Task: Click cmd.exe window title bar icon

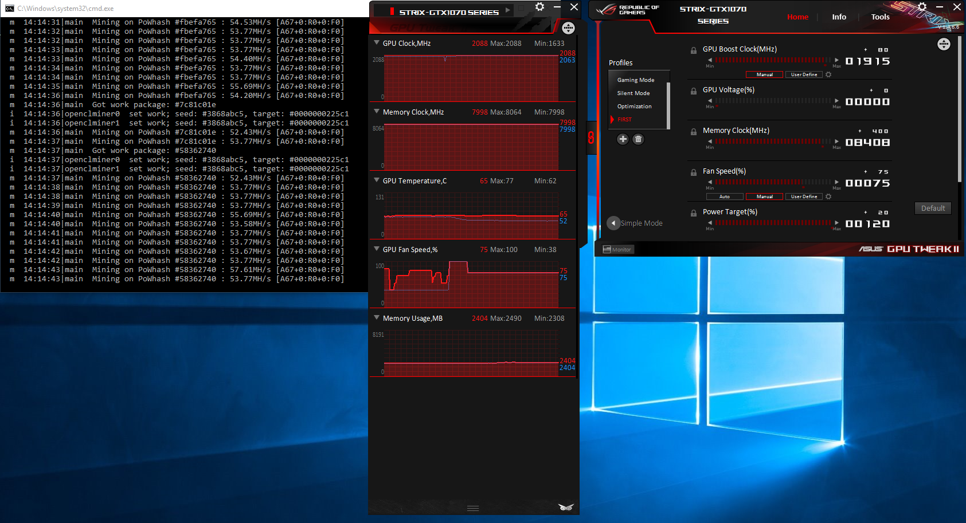Action: click(9, 8)
